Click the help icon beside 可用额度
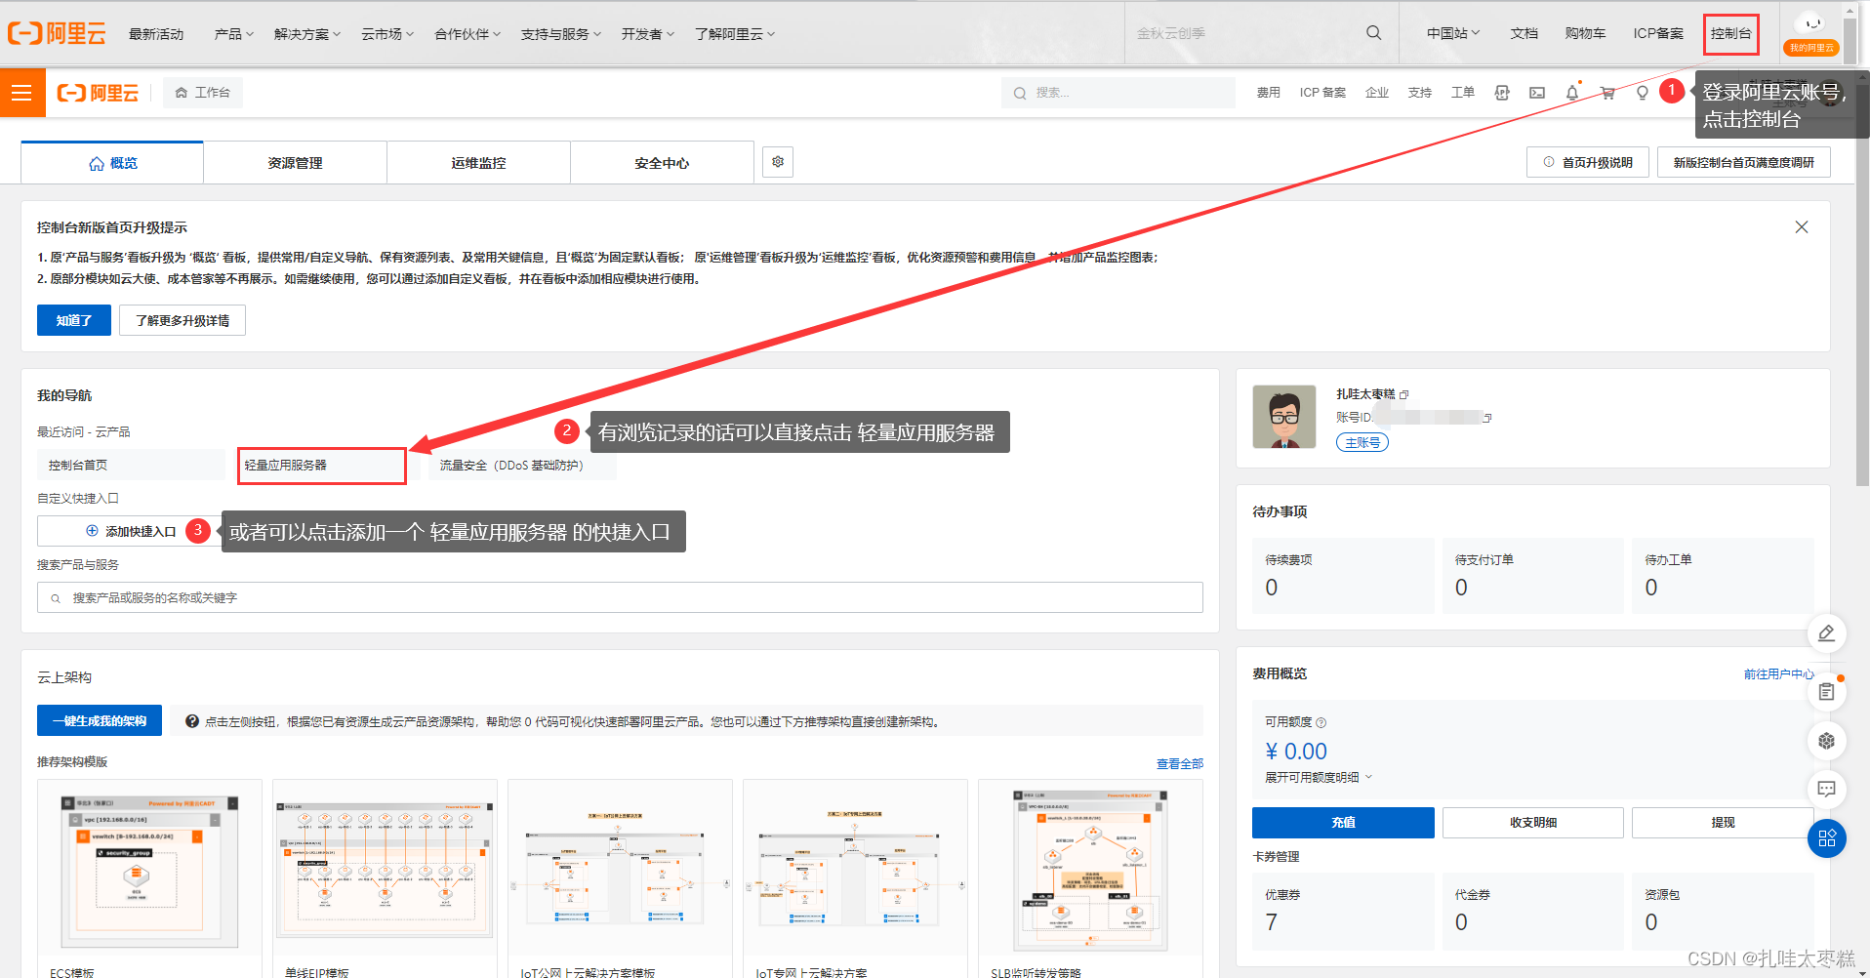The height and width of the screenshot is (978, 1870). click(x=1321, y=723)
